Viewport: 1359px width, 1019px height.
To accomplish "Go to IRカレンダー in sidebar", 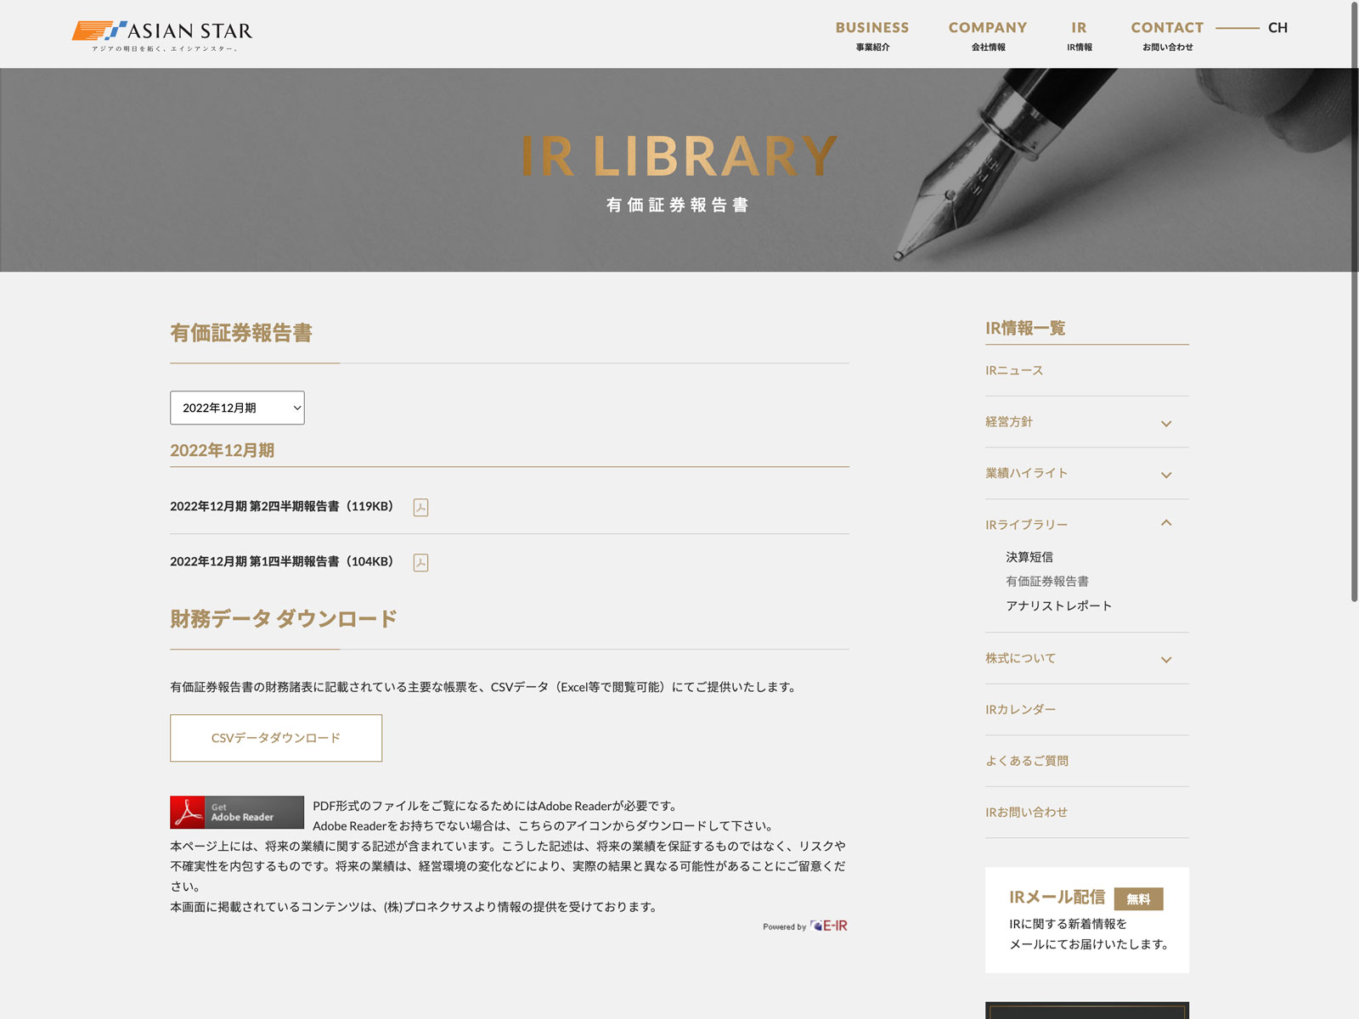I will pyautogui.click(x=1021, y=710).
